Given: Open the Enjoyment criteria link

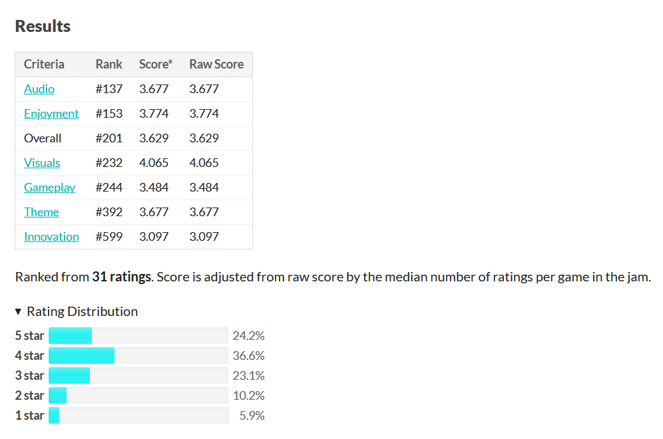Looking at the screenshot, I should point(51,114).
